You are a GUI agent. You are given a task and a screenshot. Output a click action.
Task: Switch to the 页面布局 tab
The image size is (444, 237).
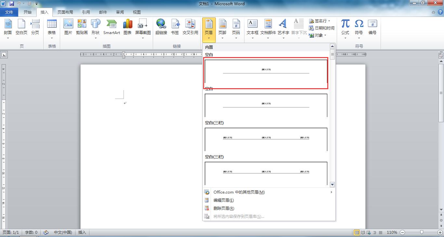click(x=65, y=12)
